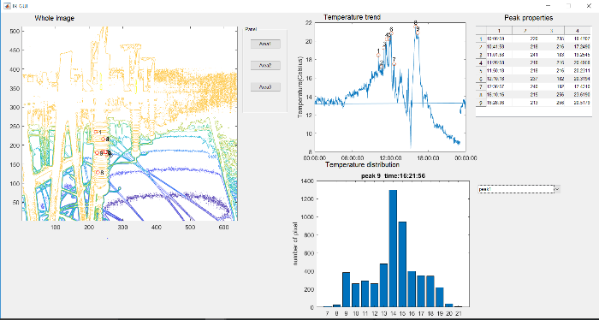Click the time cell 16:10:16 in the table

tap(499, 94)
